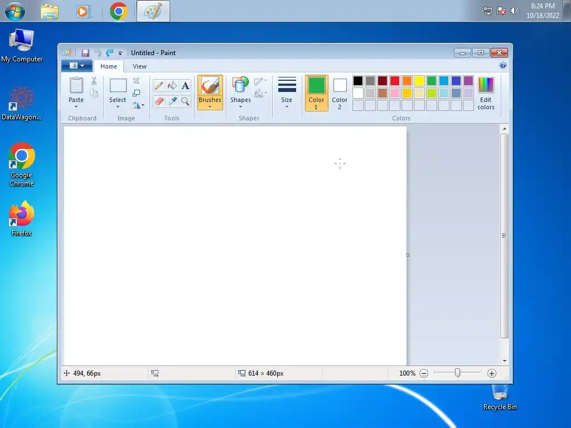Open the Paint file menu button
Screen dimensions: 571x428
tap(77, 66)
